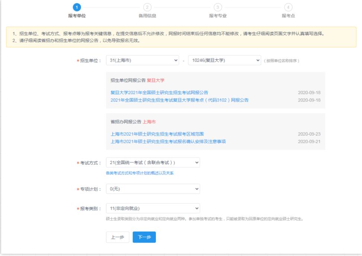The width and height of the screenshot is (362, 256).
Task: Open 上海市报名确认安排及注意事项 link
Action: [168, 142]
